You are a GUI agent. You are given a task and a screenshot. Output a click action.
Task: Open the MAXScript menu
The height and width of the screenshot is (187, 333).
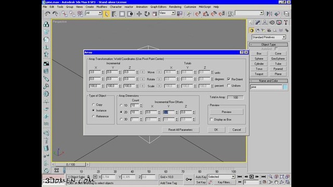204,7
